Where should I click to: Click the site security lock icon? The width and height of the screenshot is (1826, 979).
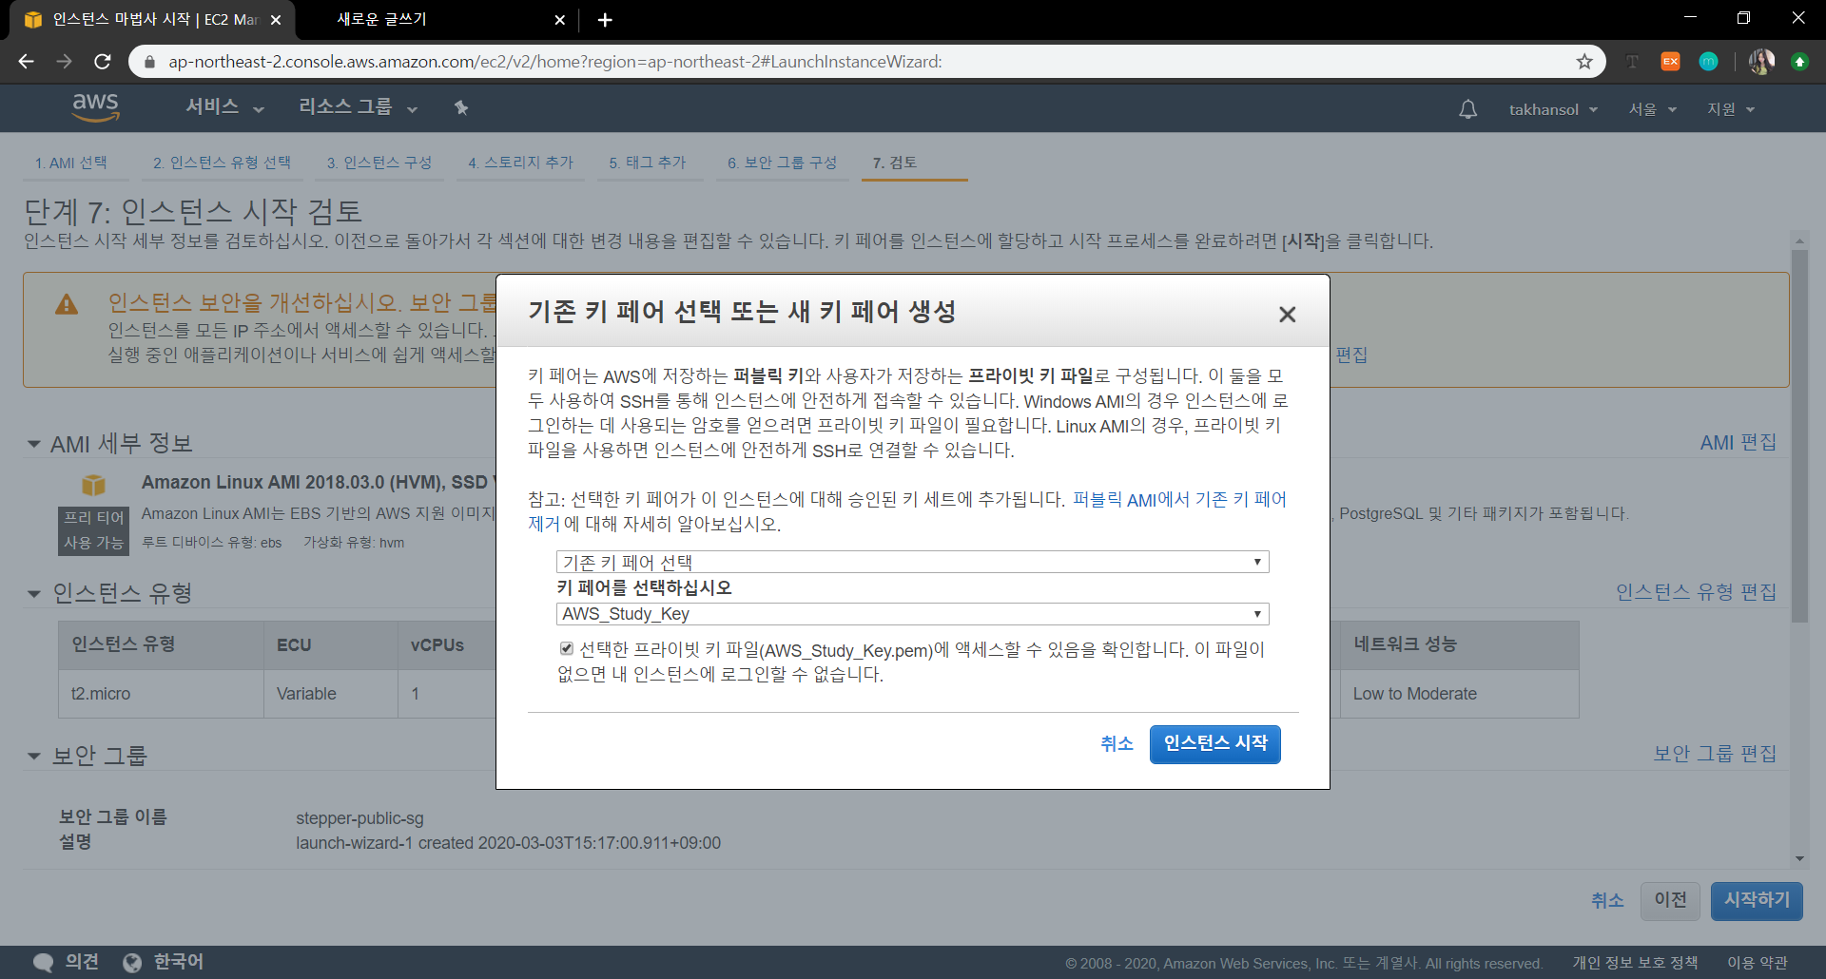[x=149, y=62]
